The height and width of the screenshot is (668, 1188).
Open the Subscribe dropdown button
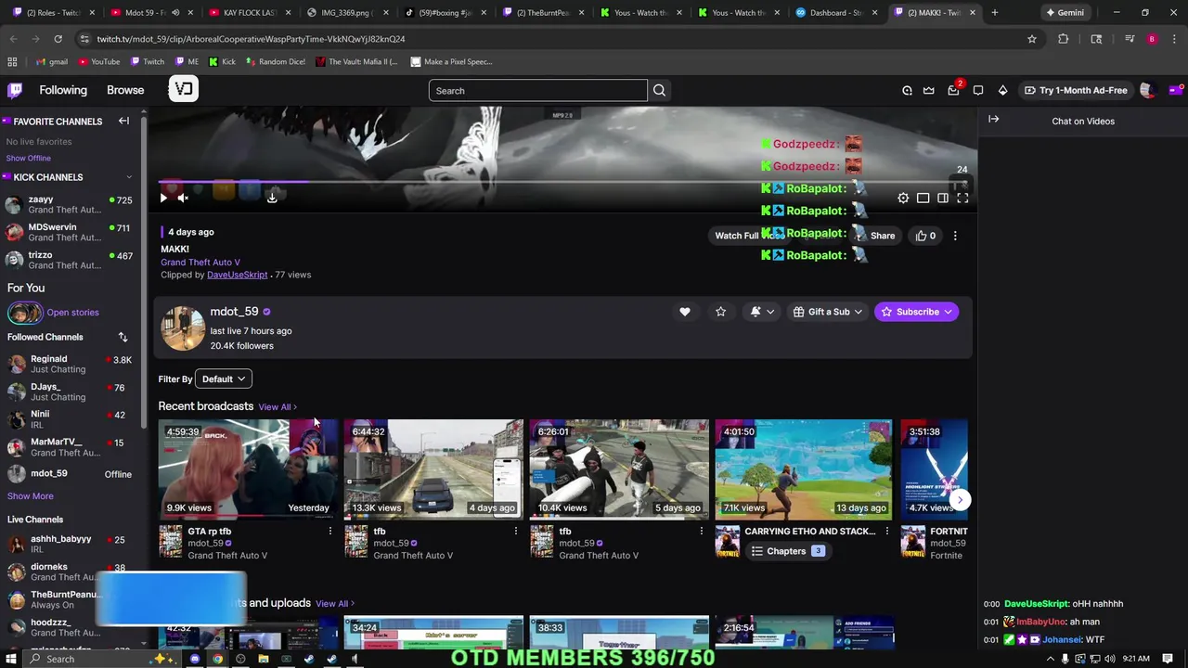coord(916,312)
